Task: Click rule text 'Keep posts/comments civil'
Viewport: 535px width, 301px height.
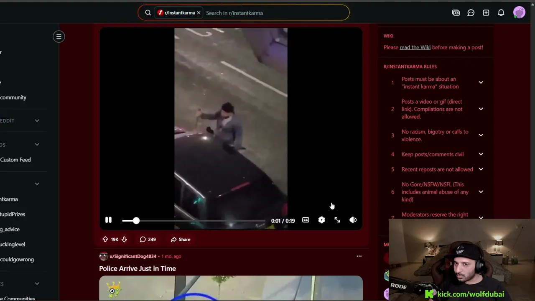Action: [433, 154]
